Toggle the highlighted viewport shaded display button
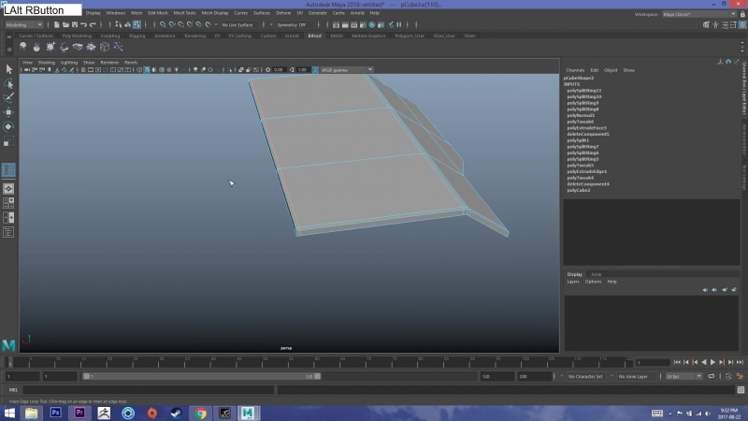The image size is (748, 421). pos(147,69)
